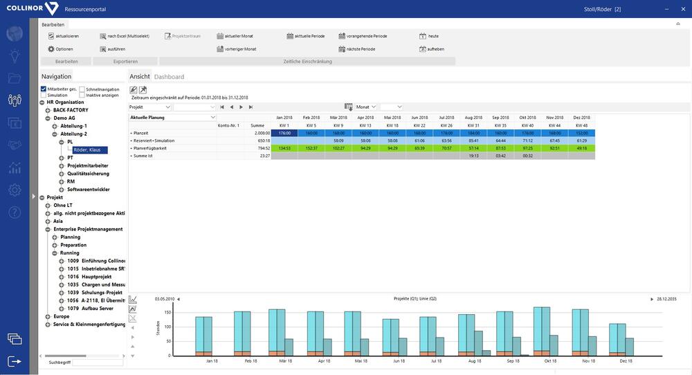Uncheck the Mitarbeiter ges. checkbox
The image size is (692, 375).
click(x=44, y=89)
